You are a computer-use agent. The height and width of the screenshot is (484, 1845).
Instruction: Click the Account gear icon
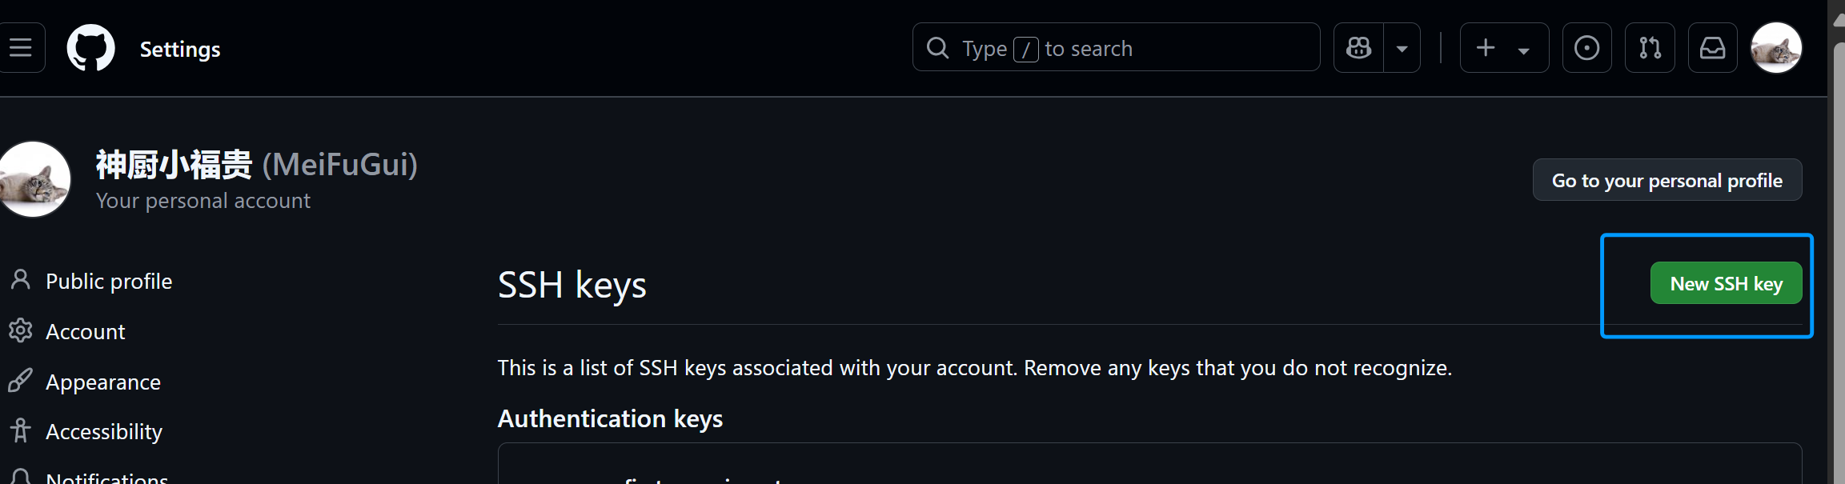click(21, 330)
